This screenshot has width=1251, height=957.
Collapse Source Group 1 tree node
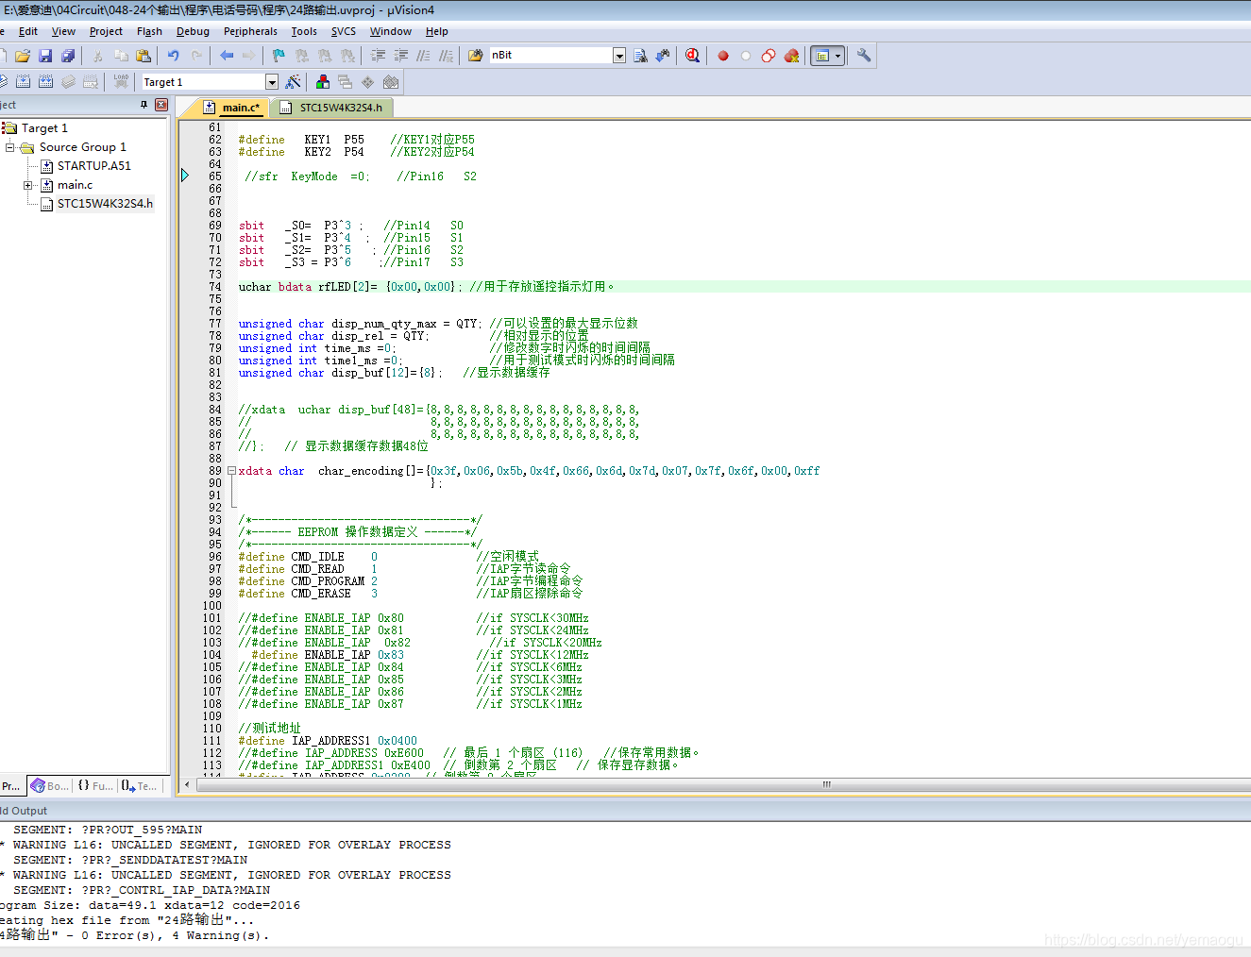[9, 147]
